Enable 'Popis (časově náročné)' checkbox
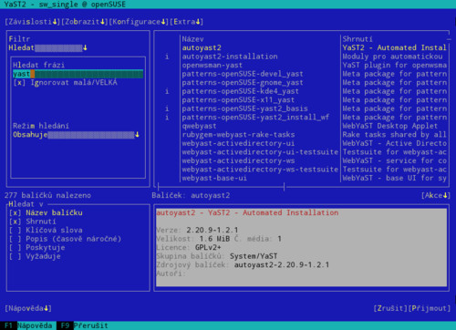This screenshot has height=330, width=456. click(65, 239)
